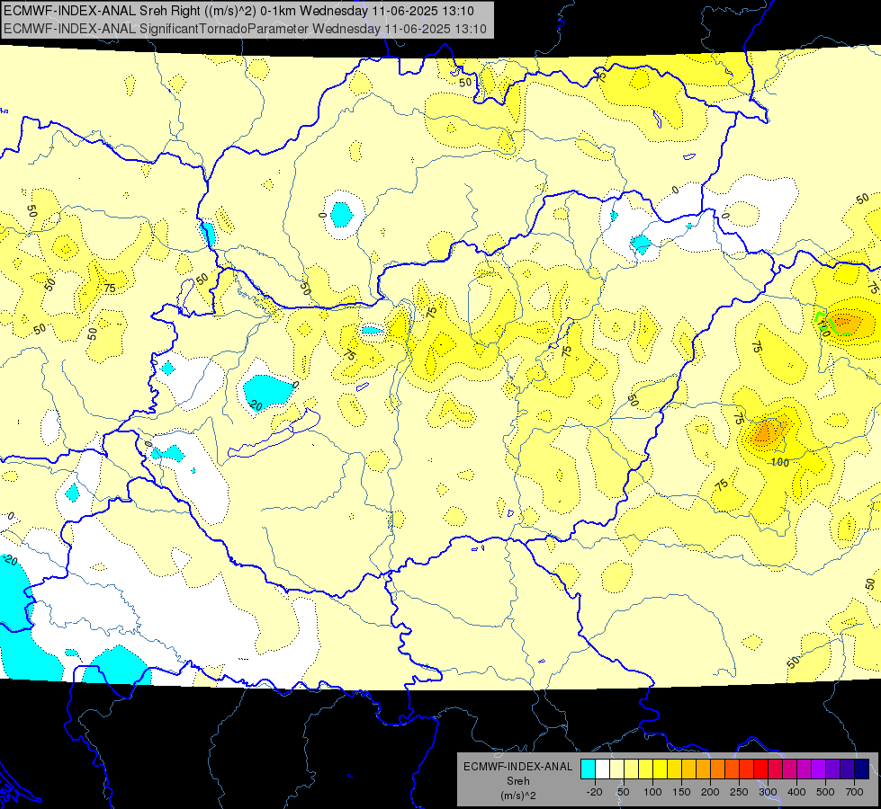Click the legend tick value -20
The height and width of the screenshot is (809, 881).
coord(594,792)
